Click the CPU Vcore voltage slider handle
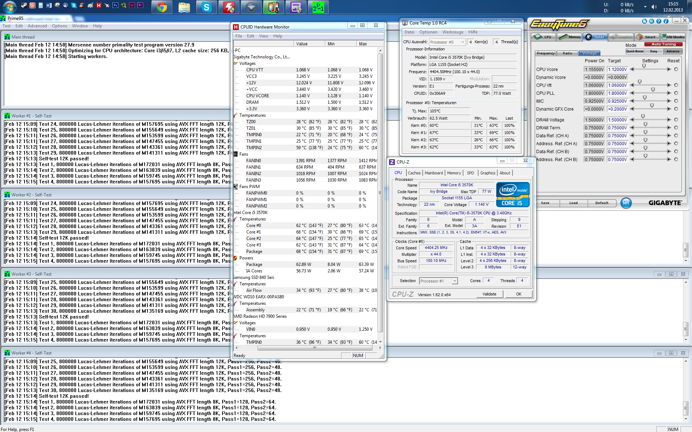 click(x=644, y=66)
